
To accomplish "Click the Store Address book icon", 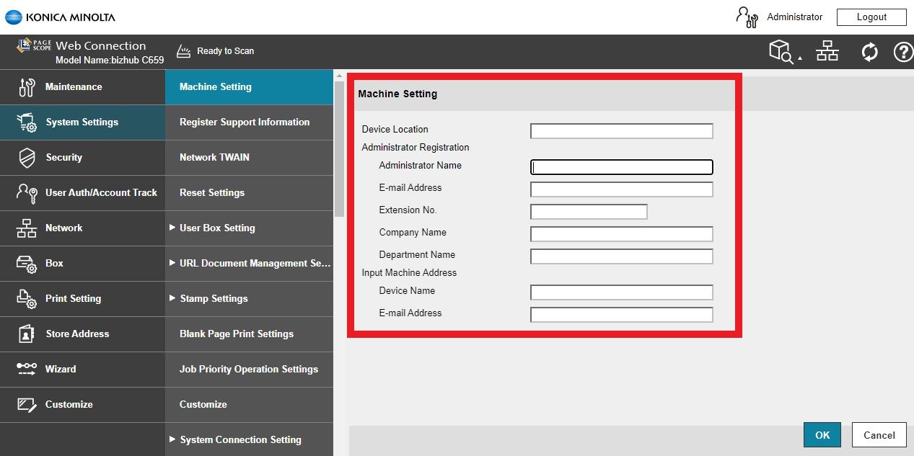I will coord(27,334).
